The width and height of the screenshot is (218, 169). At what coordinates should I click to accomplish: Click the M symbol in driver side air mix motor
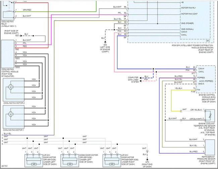[x=34, y=164]
